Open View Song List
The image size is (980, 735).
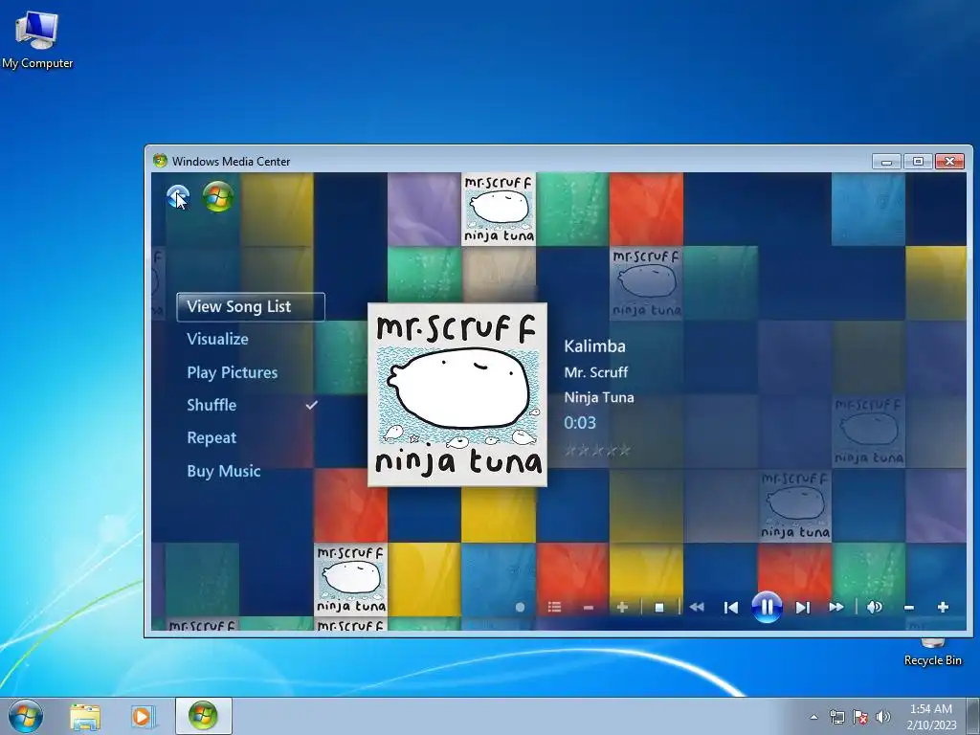coord(251,307)
